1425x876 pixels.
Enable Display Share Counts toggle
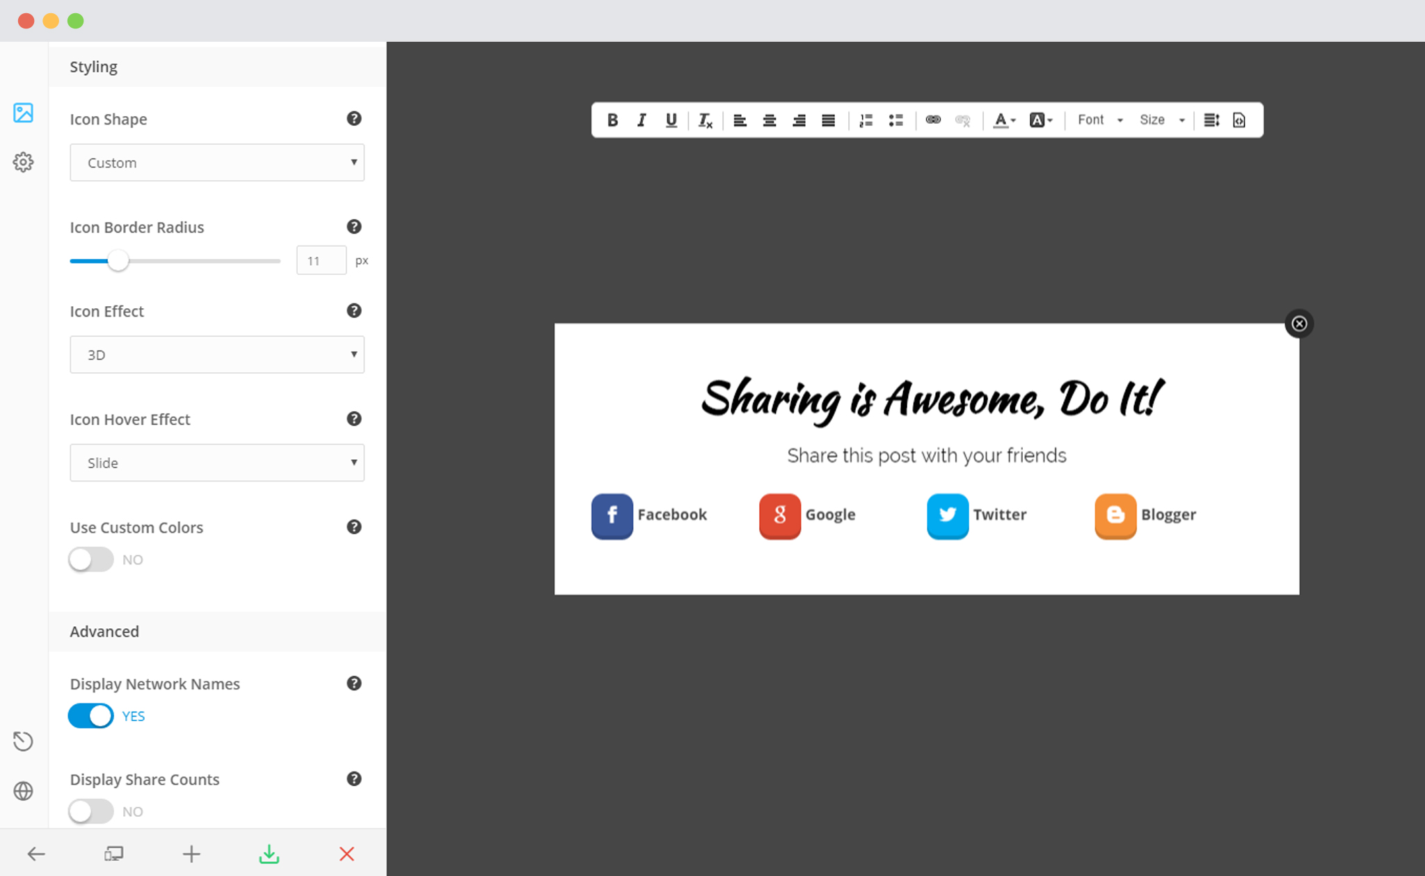pyautogui.click(x=90, y=811)
